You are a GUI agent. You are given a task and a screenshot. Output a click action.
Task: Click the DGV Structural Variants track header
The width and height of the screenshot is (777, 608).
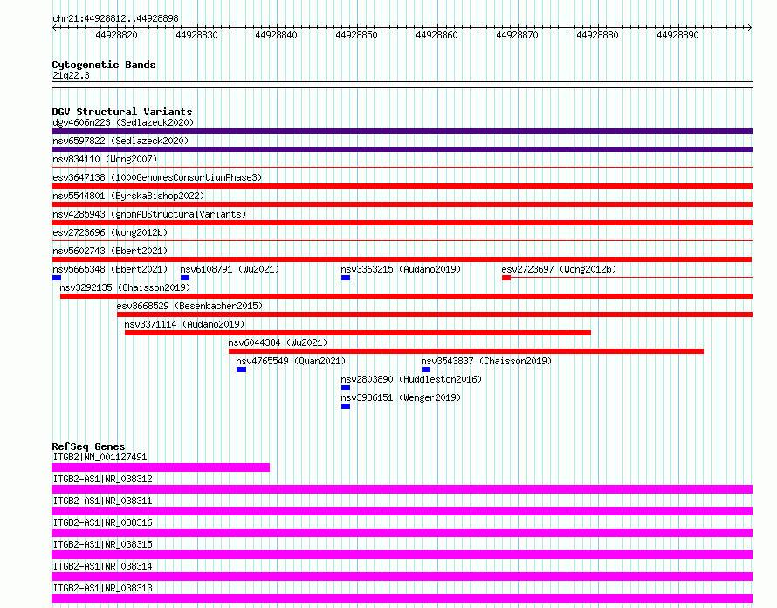[x=122, y=112]
